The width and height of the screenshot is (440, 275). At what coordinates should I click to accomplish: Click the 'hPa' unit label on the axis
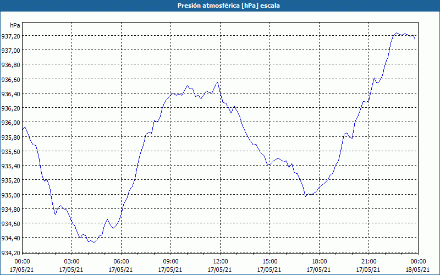pyautogui.click(x=15, y=25)
